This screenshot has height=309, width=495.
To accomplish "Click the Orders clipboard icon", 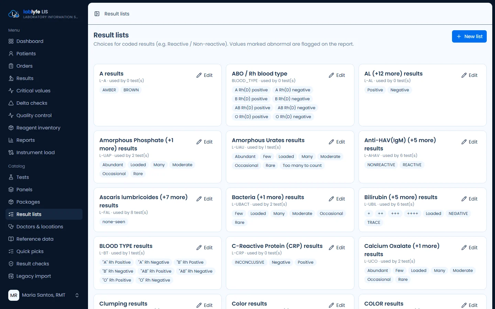I will (x=11, y=66).
